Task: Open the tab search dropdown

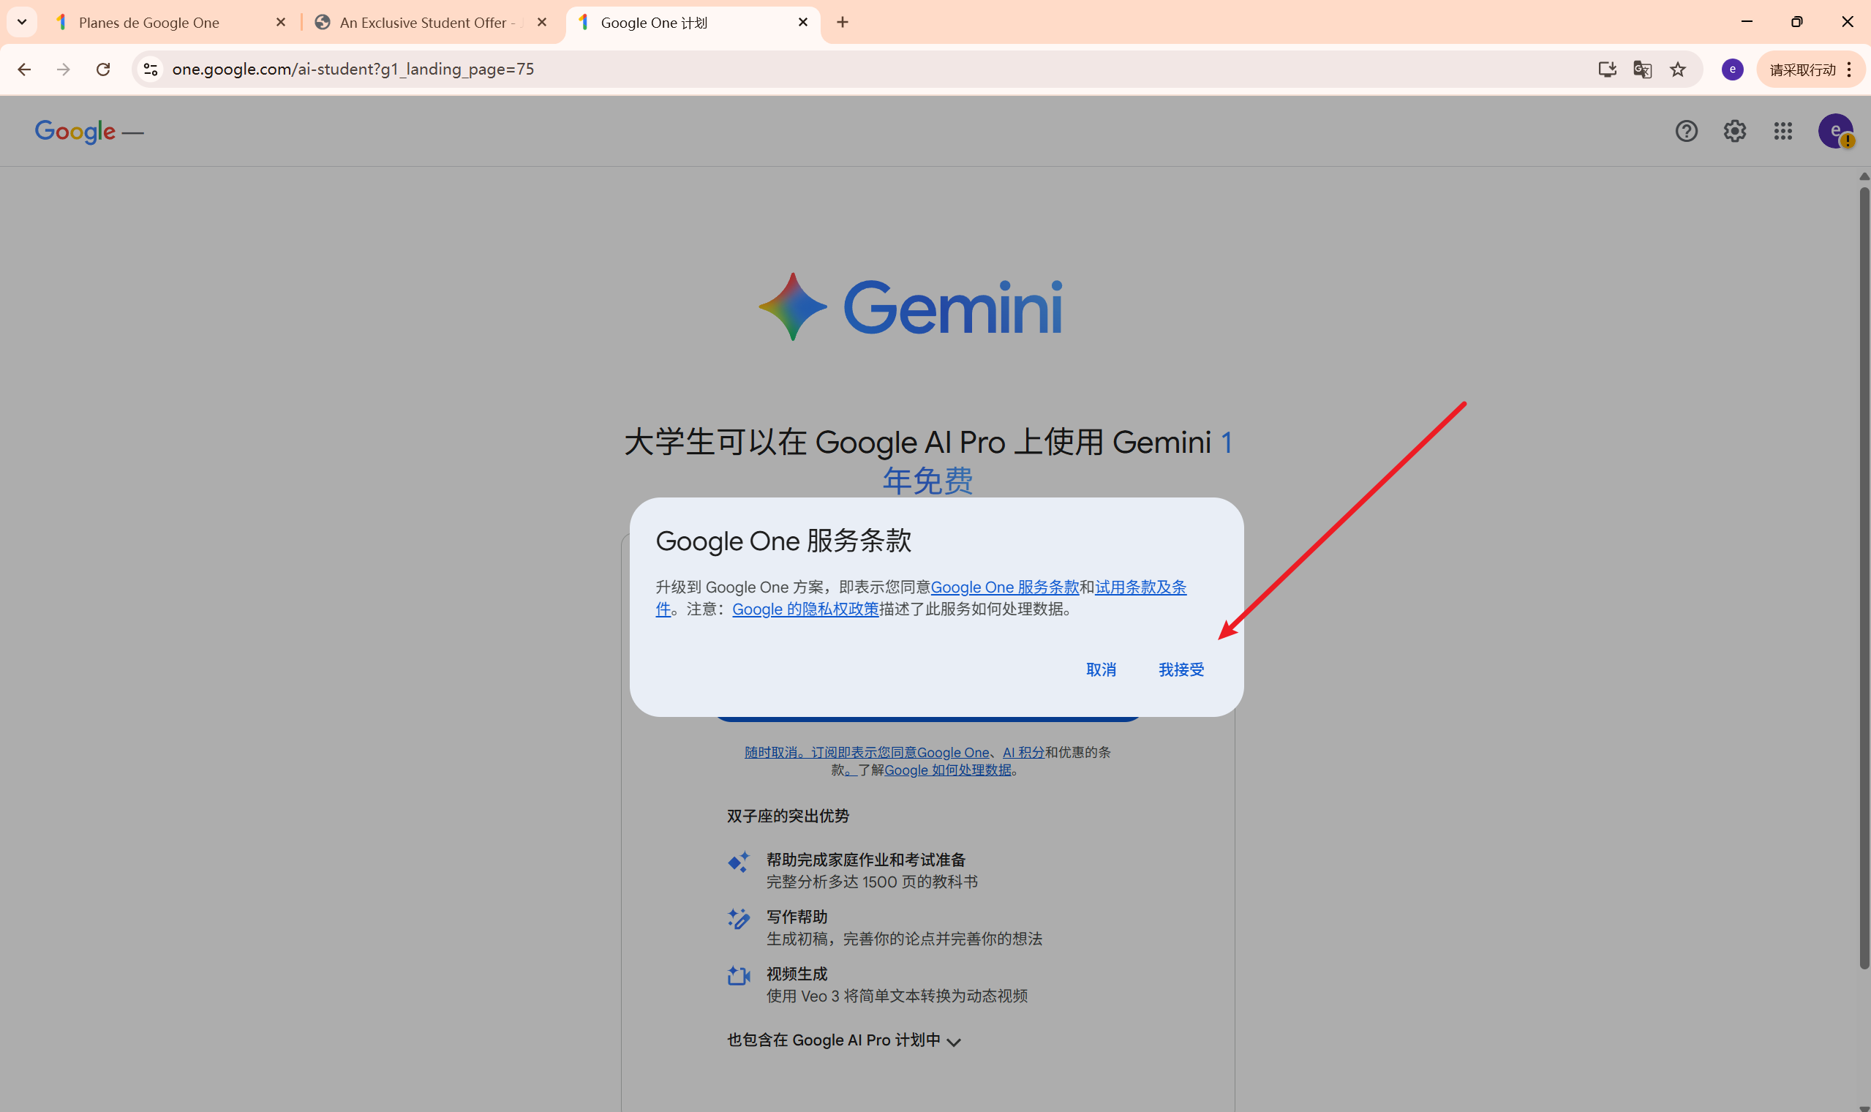Action: coord(22,23)
